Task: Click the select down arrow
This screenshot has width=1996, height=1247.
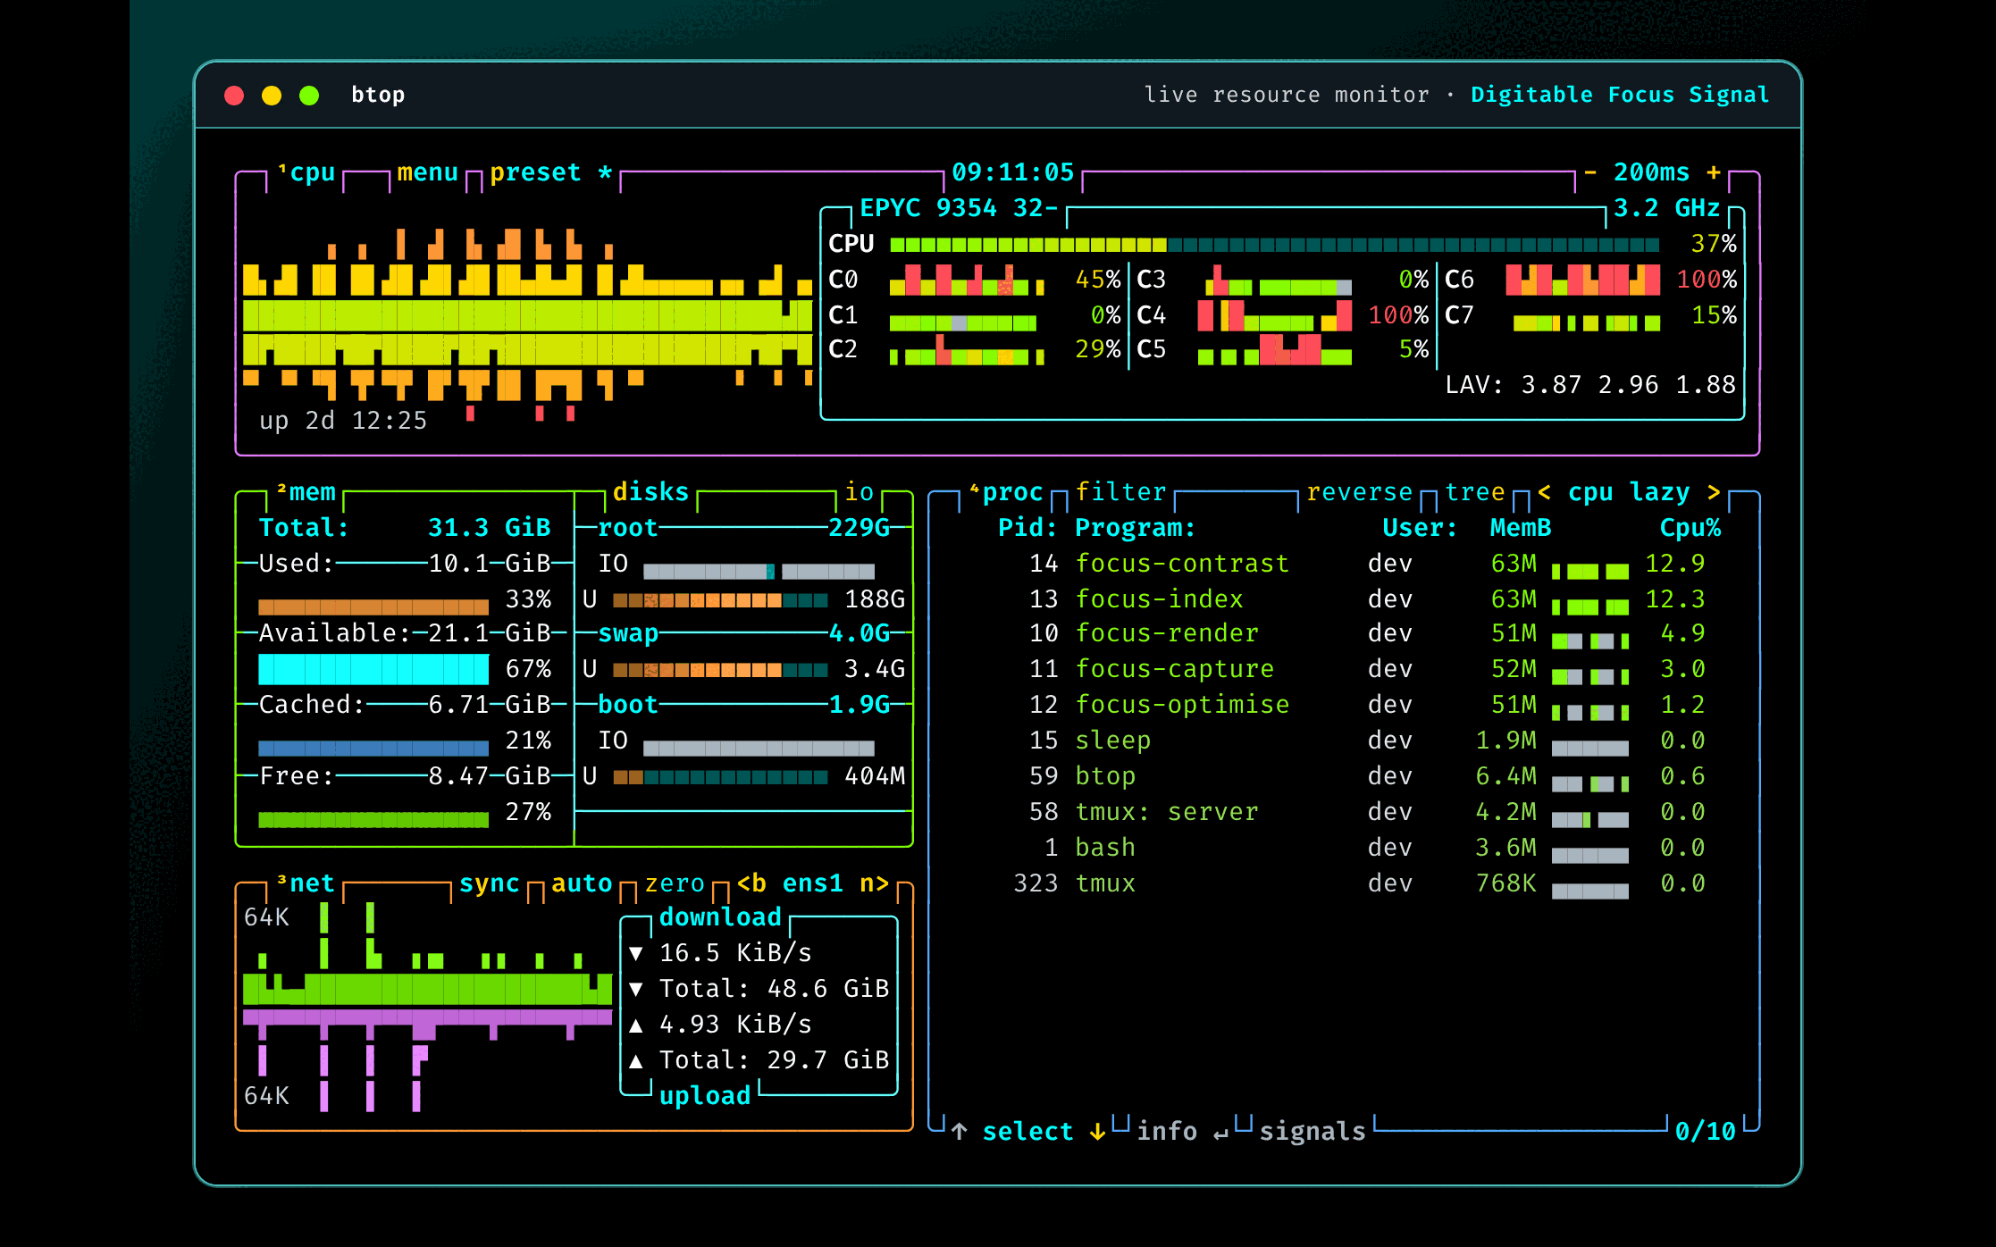Action: (x=1097, y=1132)
